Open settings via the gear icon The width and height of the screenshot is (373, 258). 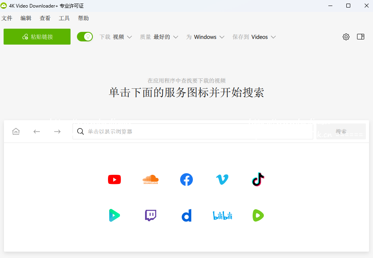pos(346,37)
